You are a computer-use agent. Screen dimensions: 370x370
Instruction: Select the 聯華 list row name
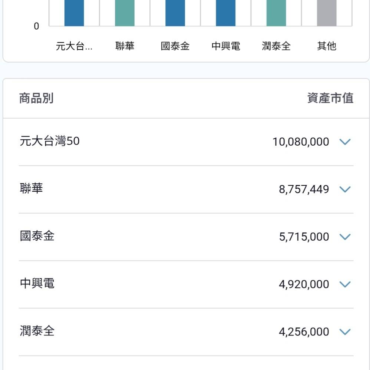tap(31, 188)
